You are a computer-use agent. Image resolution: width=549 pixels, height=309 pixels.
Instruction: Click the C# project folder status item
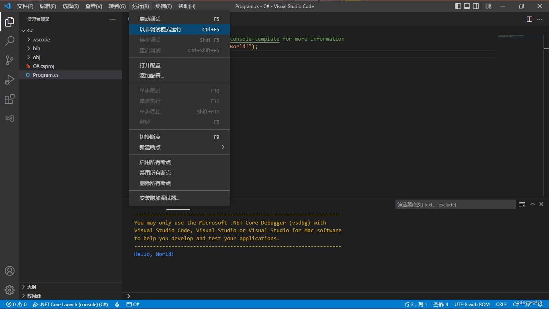(133, 305)
